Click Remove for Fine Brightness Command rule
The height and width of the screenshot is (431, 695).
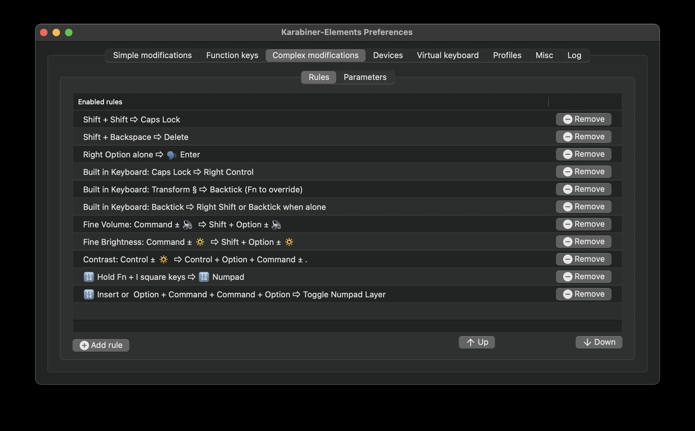tap(584, 242)
